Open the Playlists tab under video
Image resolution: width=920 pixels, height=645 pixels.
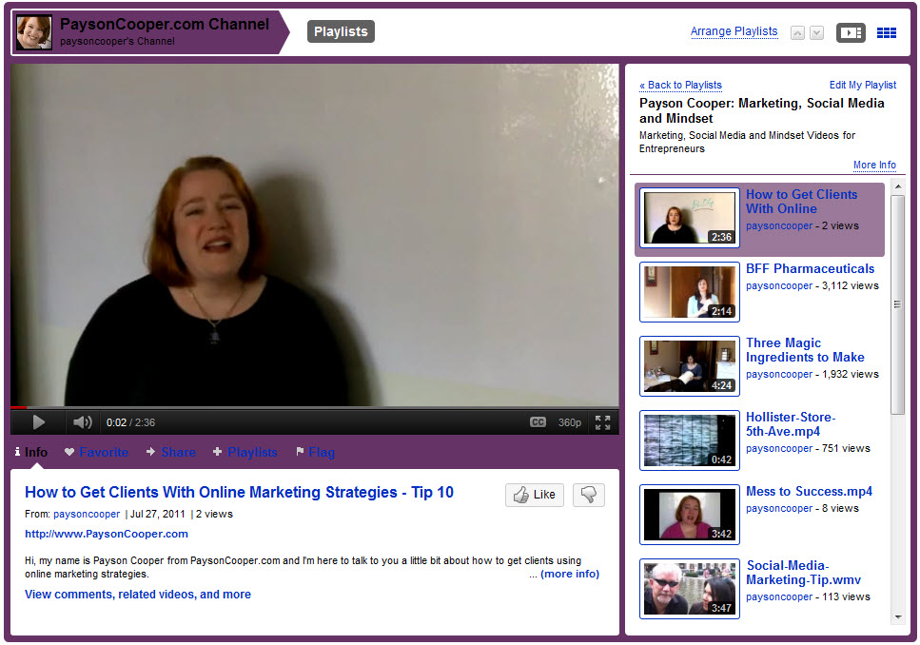(x=252, y=452)
